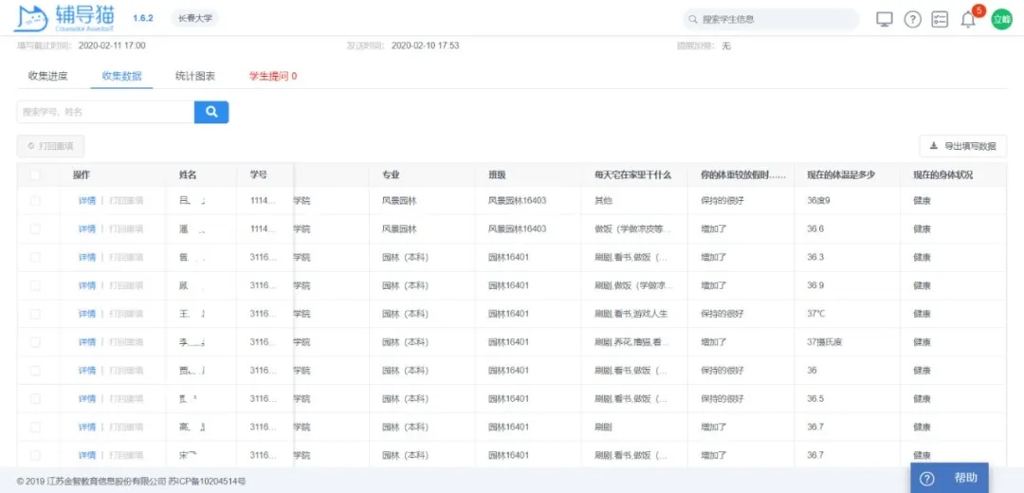Click the download icon beside 导出填写数据
Viewport: 1024px width, 493px height.
click(934, 146)
